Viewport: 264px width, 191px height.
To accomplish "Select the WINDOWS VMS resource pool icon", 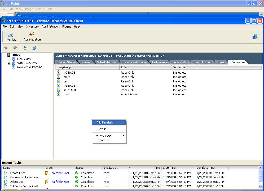I will coord(14,63).
